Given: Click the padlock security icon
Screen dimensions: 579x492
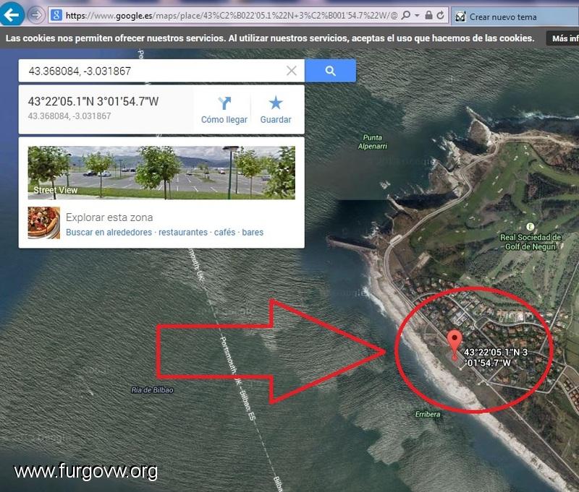Looking at the screenshot, I should [428, 15].
